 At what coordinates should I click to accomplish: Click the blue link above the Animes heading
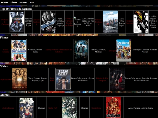click(3, 92)
